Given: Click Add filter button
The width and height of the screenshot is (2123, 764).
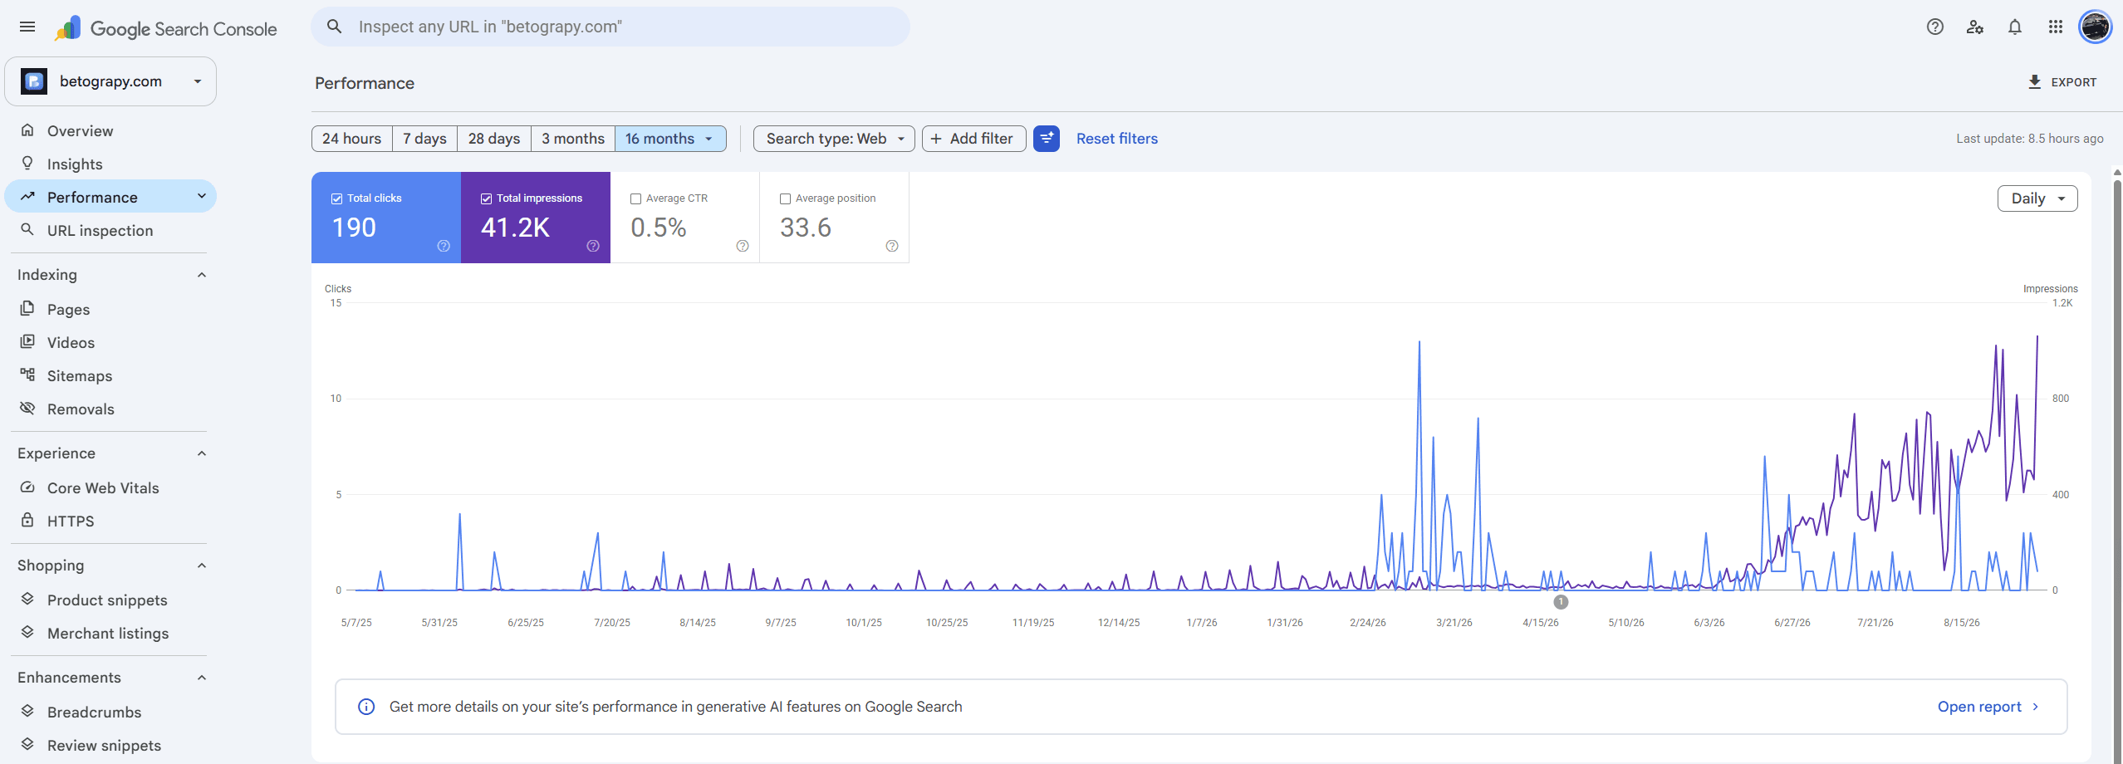Looking at the screenshot, I should [973, 139].
